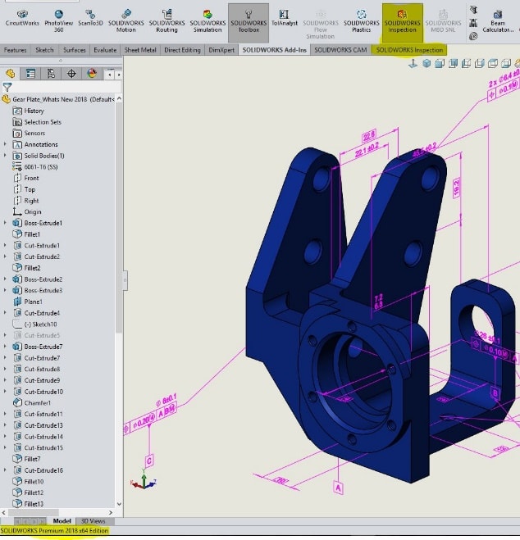This screenshot has height=540, width=520.
Task: Activate the ScanTo3D add-in
Action: pos(90,19)
